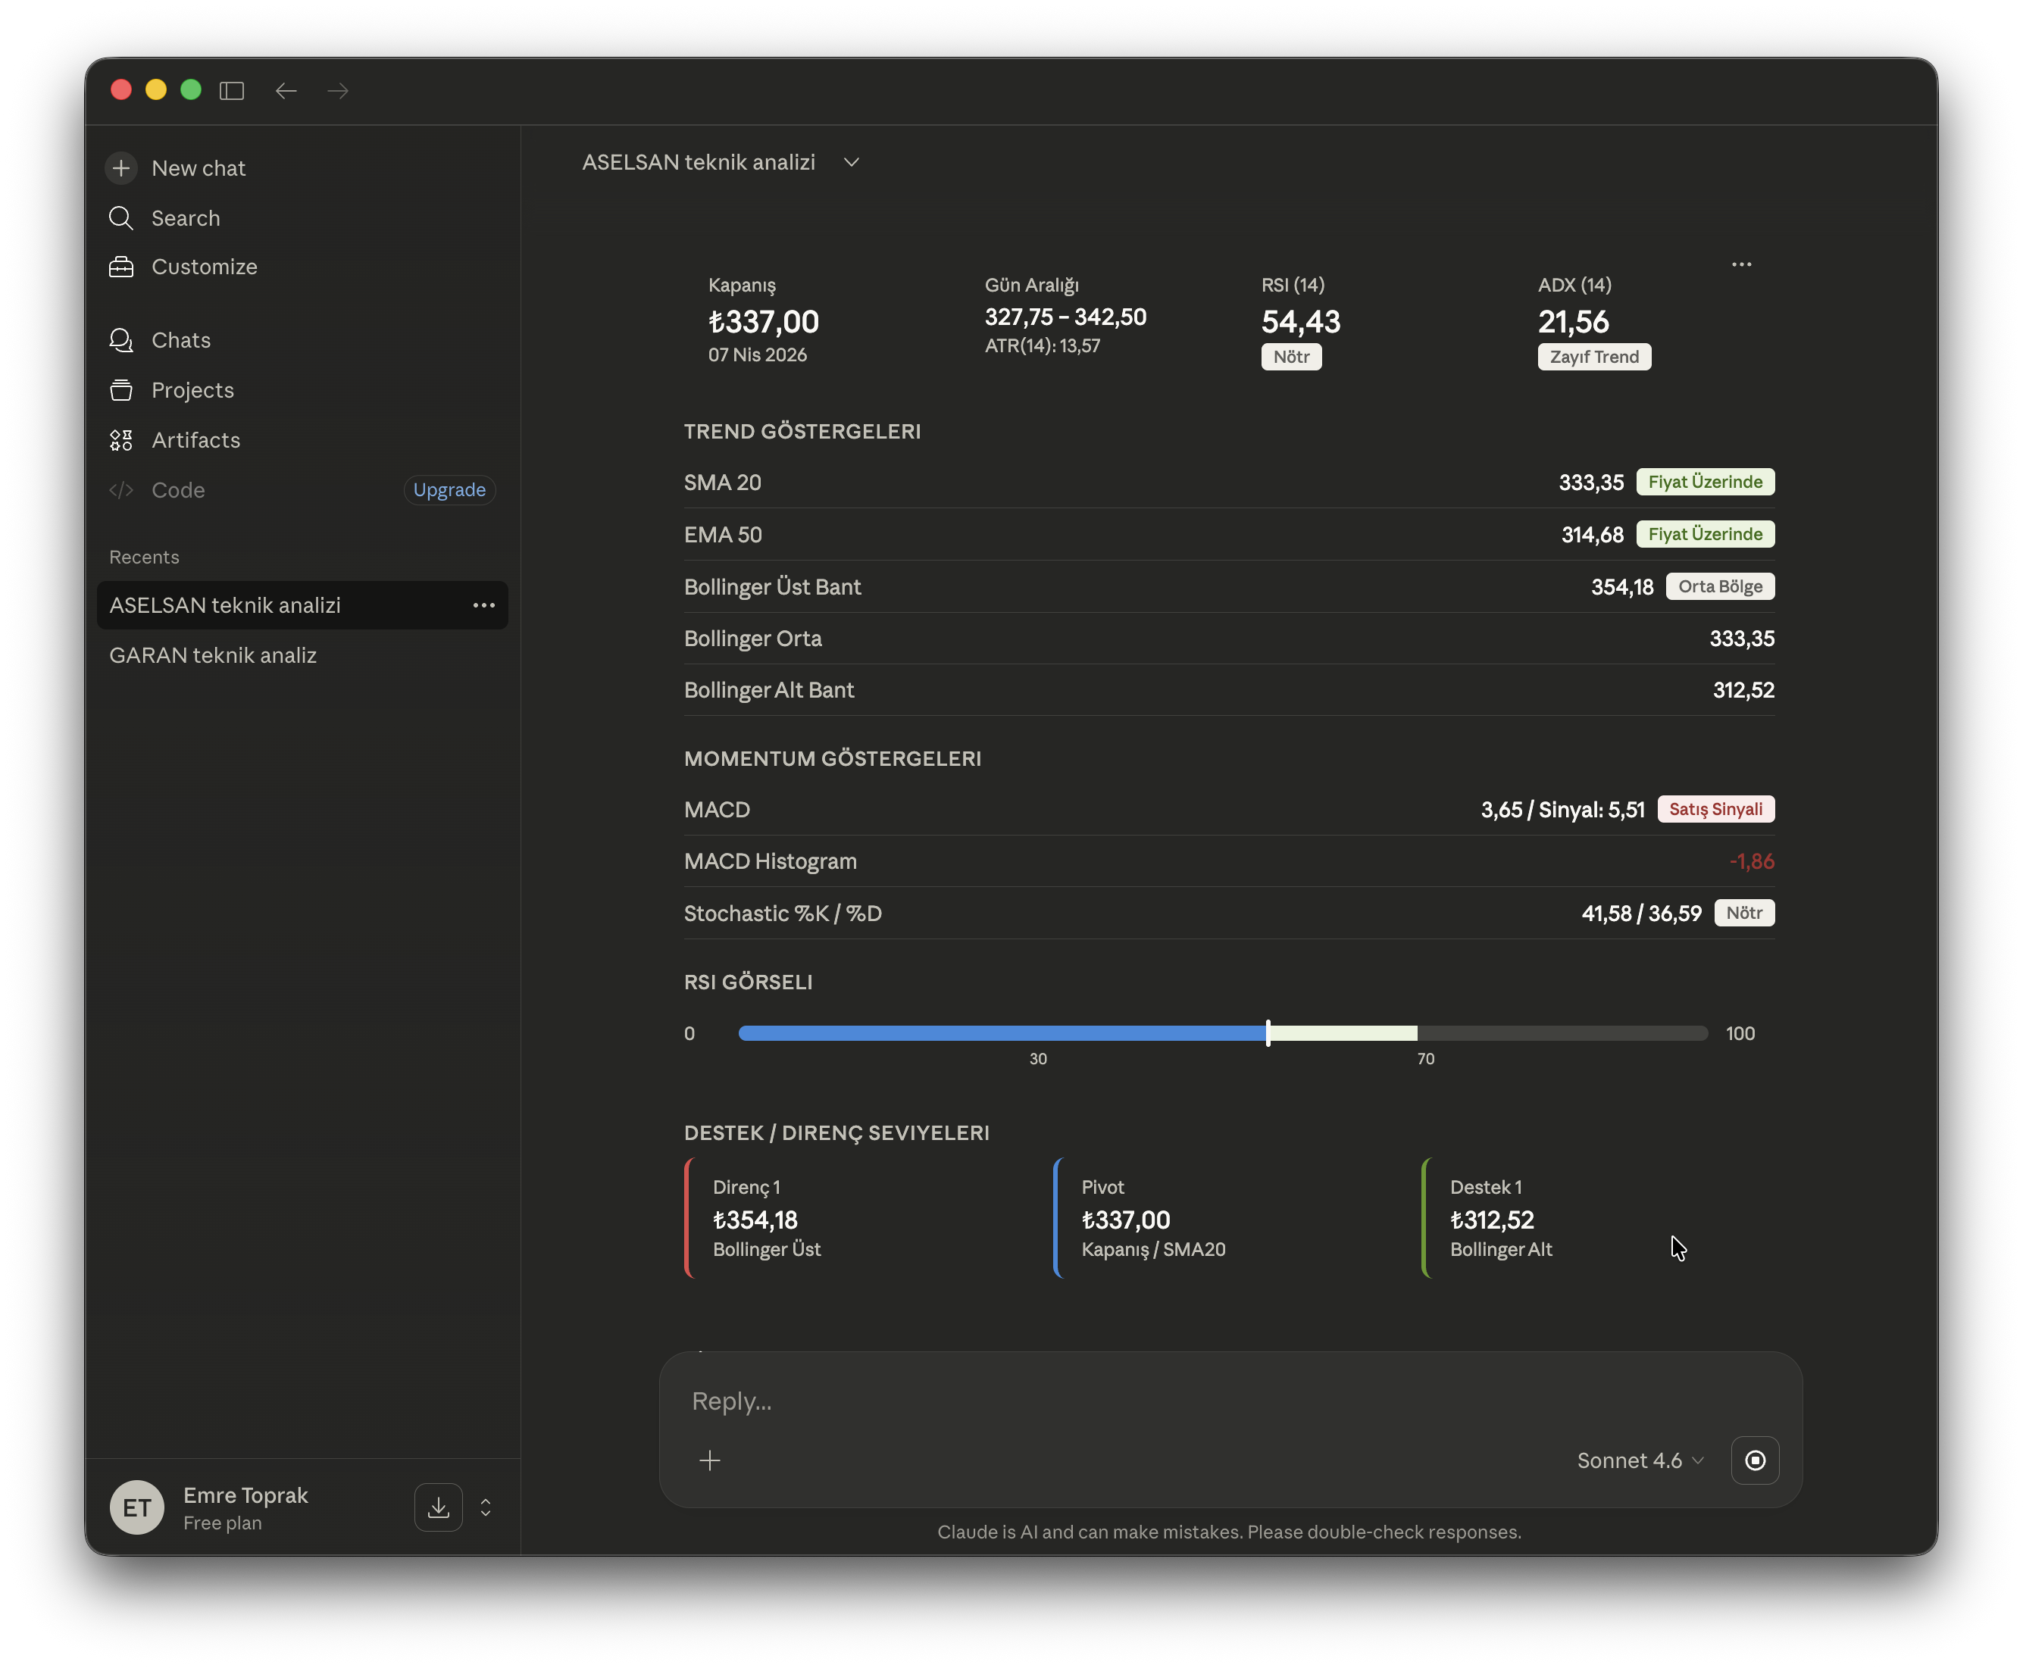This screenshot has width=2023, height=1668.
Task: Click the Orta Bölge badge
Action: click(x=1720, y=586)
